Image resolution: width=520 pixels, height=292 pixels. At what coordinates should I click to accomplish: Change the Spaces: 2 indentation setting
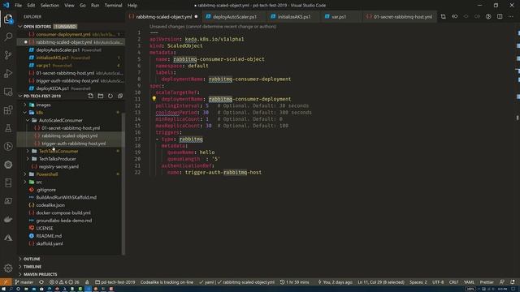tap(418, 282)
